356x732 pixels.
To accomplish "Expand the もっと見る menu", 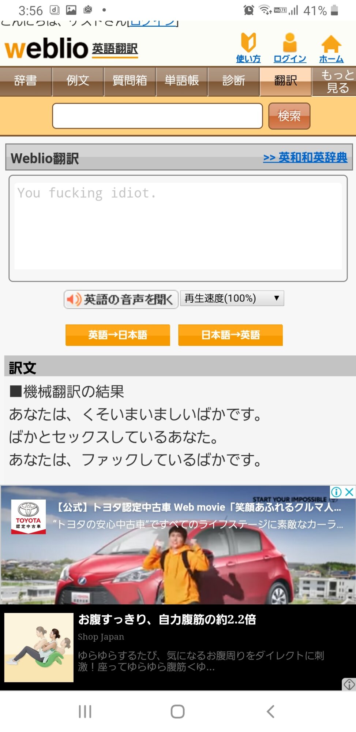I will (334, 81).
